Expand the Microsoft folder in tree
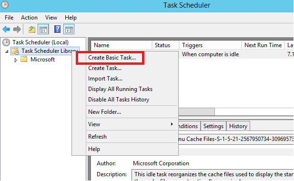This screenshot has width=294, height=181. 16,60
